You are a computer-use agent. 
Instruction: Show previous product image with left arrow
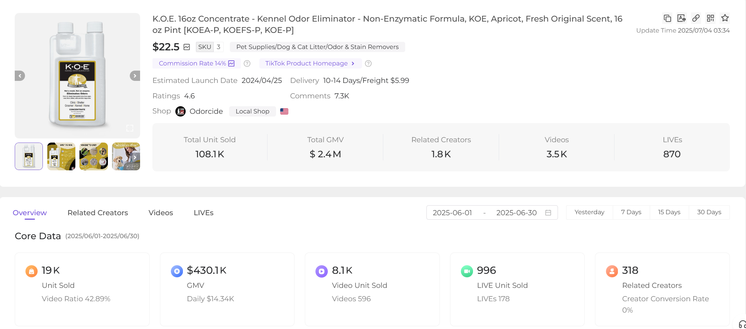pos(20,76)
